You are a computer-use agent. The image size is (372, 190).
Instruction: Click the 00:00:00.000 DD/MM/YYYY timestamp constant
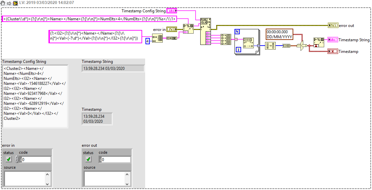pyautogui.click(x=279, y=34)
